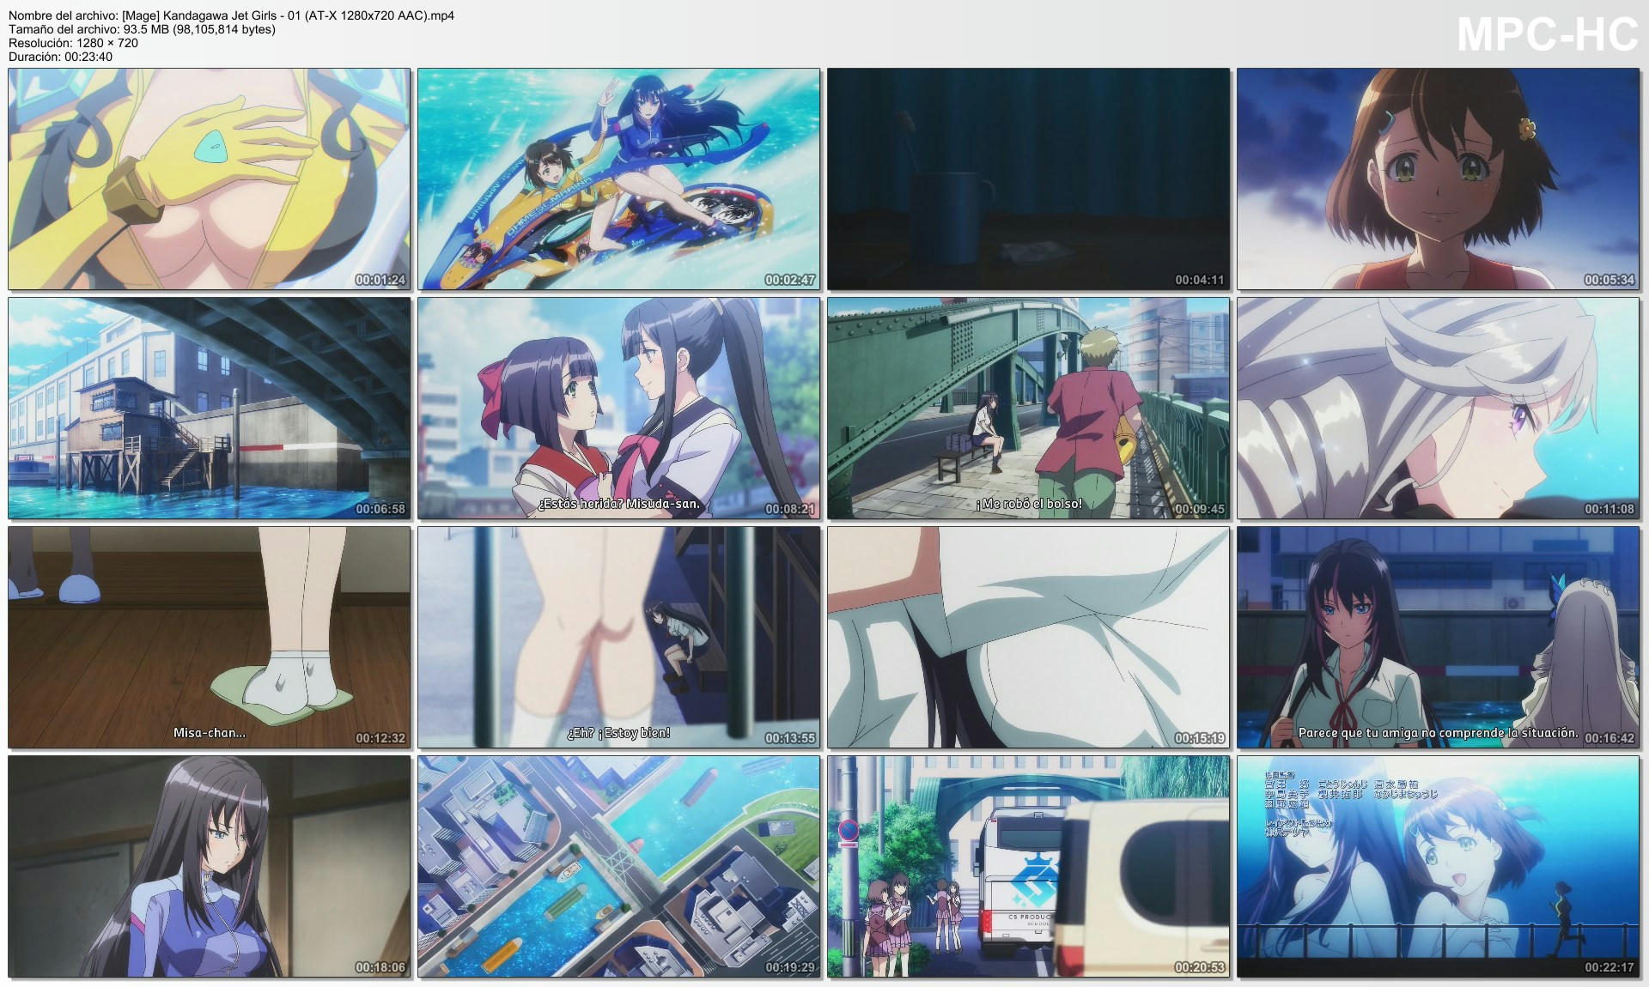The image size is (1649, 987).
Task: Select thumbnail subtitled '¿Estás herida? Misuda-san.'
Action: click(x=619, y=409)
